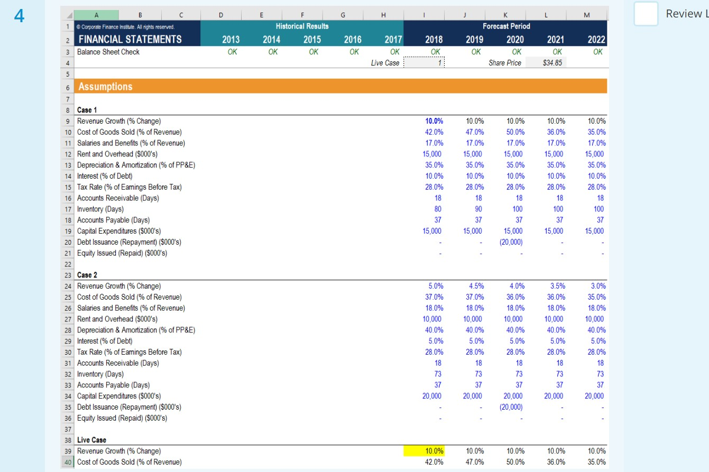Select Case 1 Cost of Goods Sold 50.0%
This screenshot has width=709, height=472.
point(515,132)
